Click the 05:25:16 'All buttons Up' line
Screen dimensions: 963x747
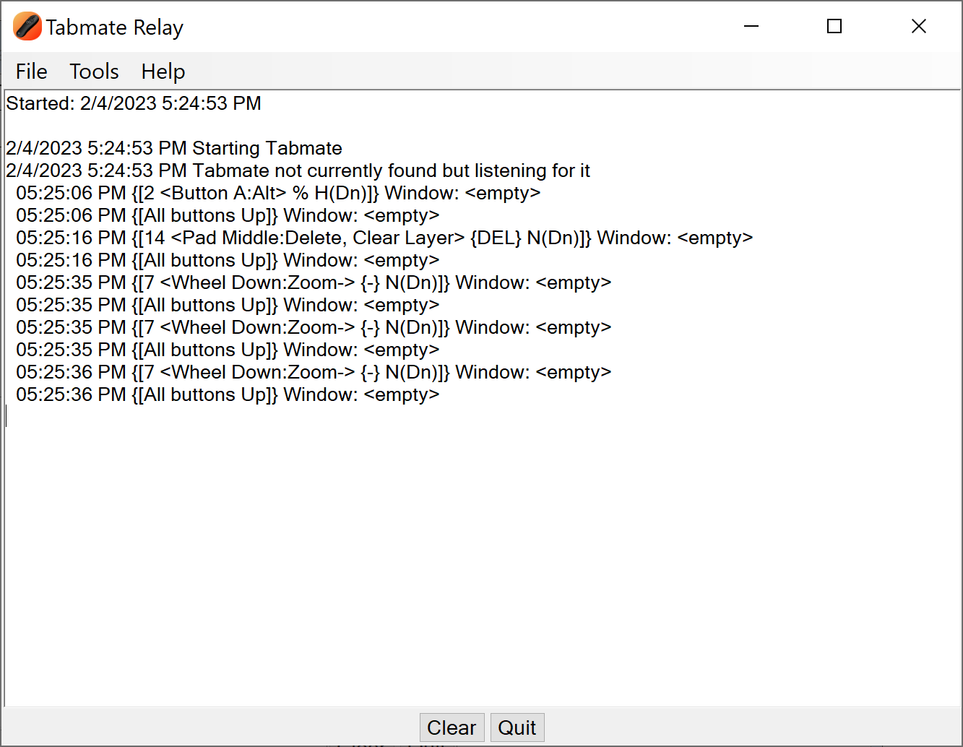click(228, 260)
